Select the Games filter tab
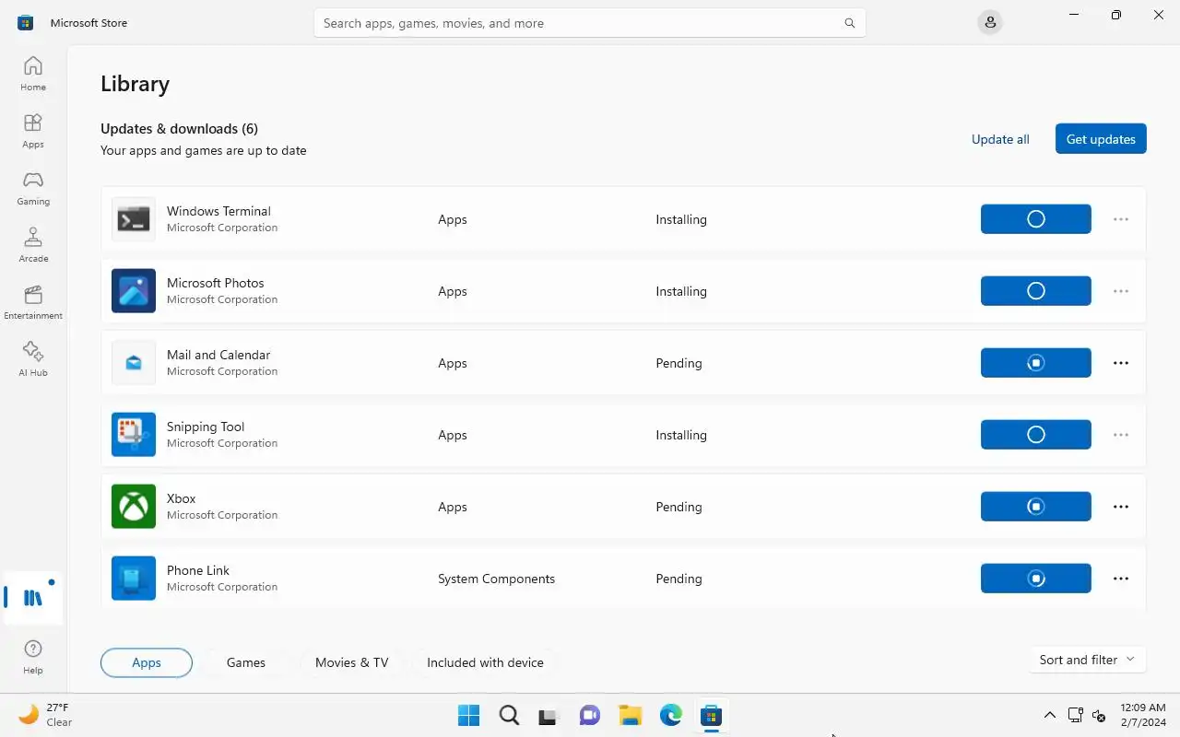 coord(246,662)
